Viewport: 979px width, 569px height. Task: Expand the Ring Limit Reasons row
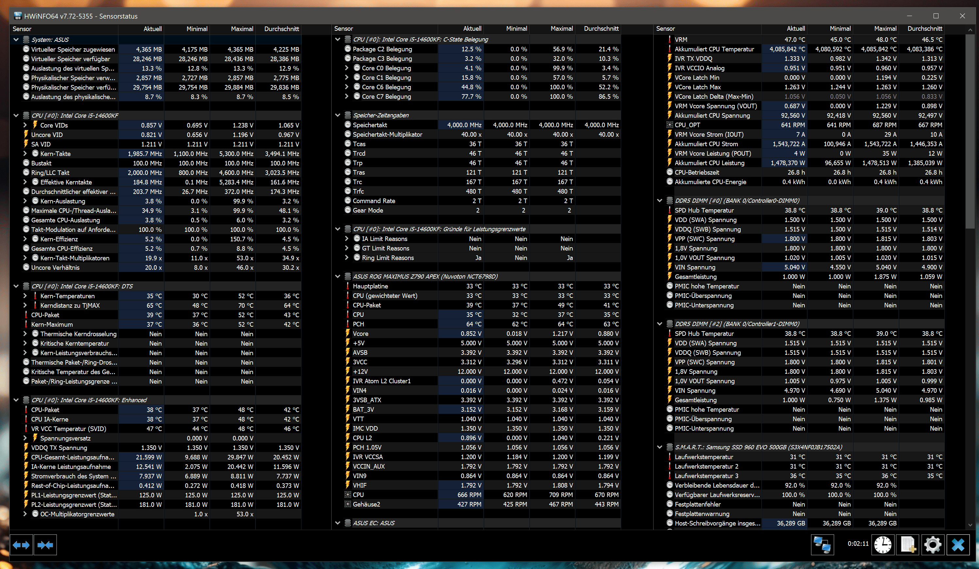[x=346, y=258]
